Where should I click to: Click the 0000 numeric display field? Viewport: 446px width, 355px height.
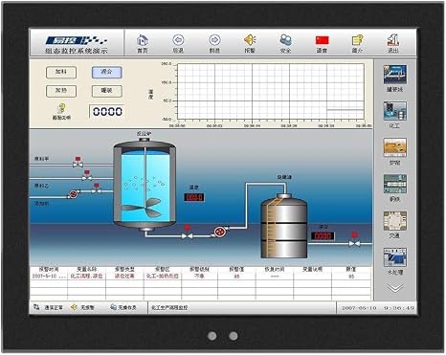tap(107, 112)
